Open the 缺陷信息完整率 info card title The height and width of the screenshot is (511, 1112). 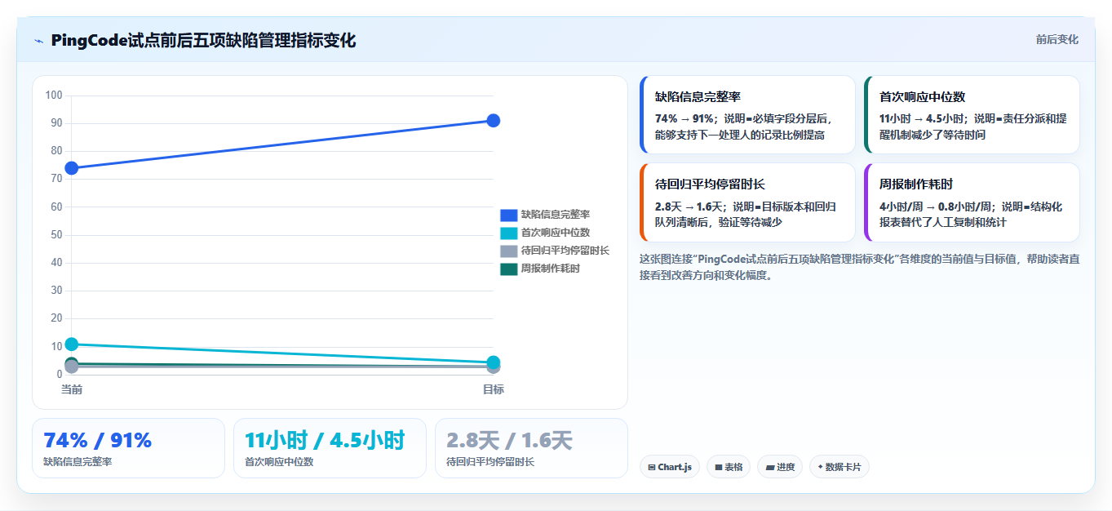coord(698,96)
